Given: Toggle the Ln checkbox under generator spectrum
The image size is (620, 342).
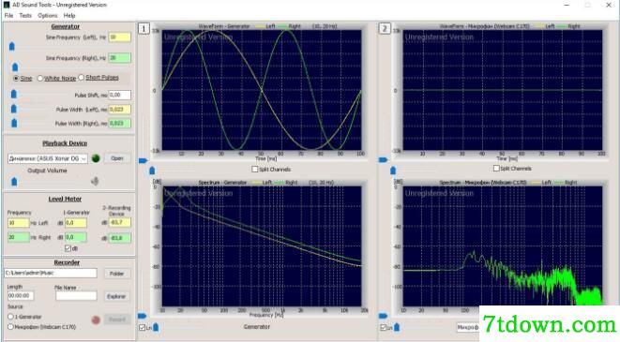Looking at the screenshot, I should pos(142,327).
